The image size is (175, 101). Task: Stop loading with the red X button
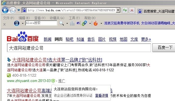(x=132, y=10)
